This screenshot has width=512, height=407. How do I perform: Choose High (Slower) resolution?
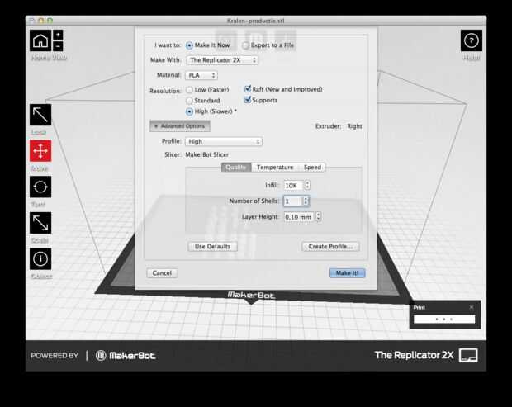point(189,111)
